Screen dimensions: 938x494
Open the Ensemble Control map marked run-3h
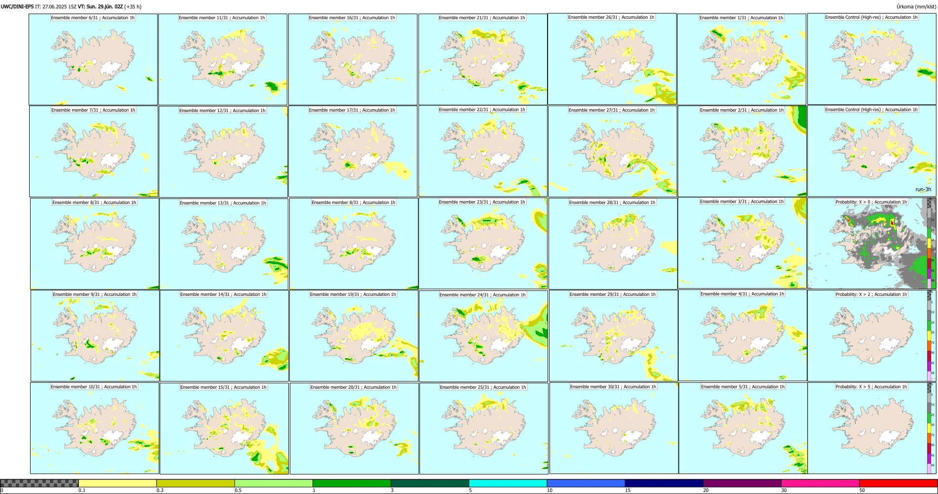pos(871,151)
